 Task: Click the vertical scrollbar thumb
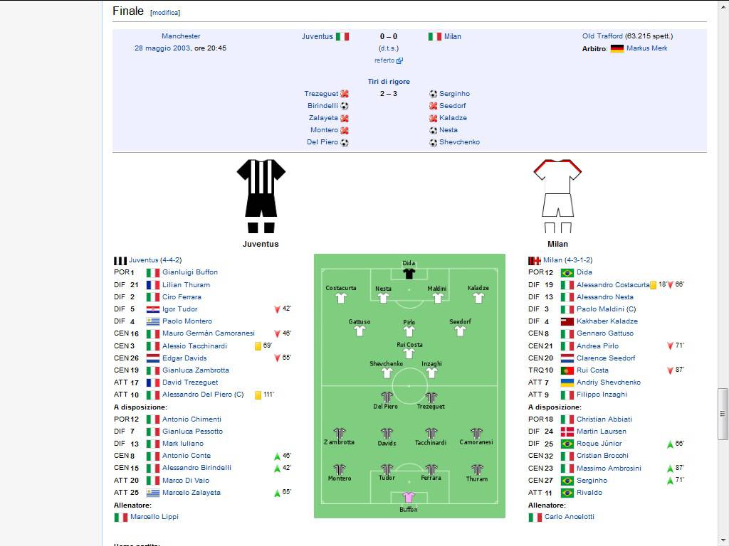click(723, 414)
